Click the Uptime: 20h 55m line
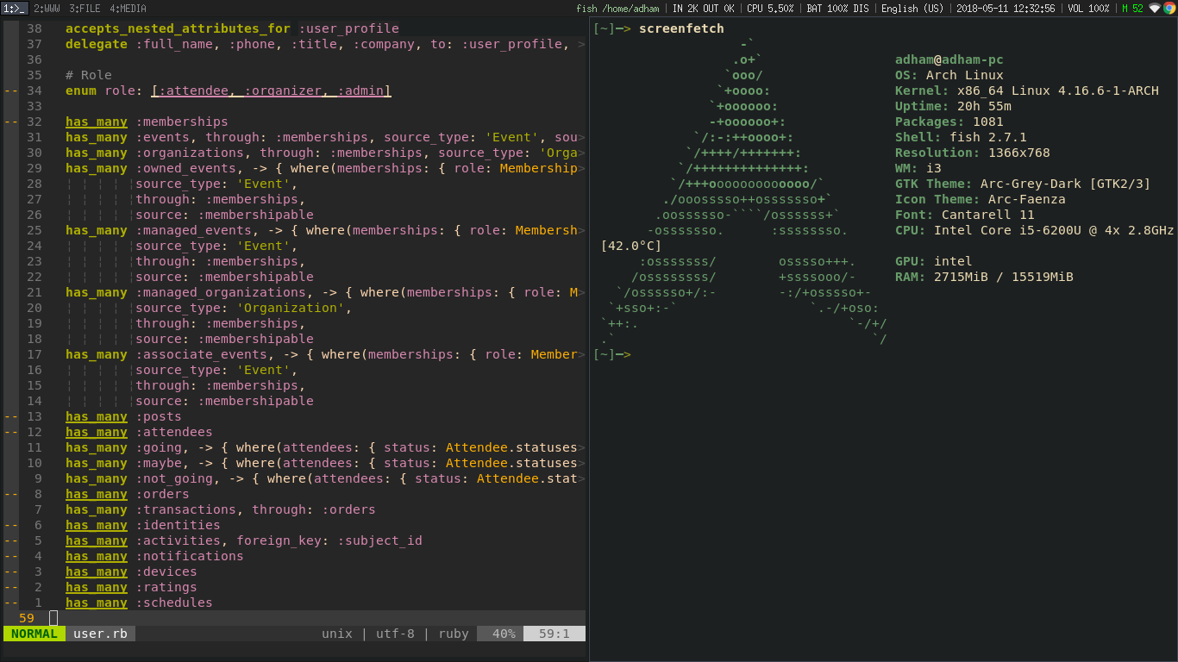 pyautogui.click(x=953, y=106)
